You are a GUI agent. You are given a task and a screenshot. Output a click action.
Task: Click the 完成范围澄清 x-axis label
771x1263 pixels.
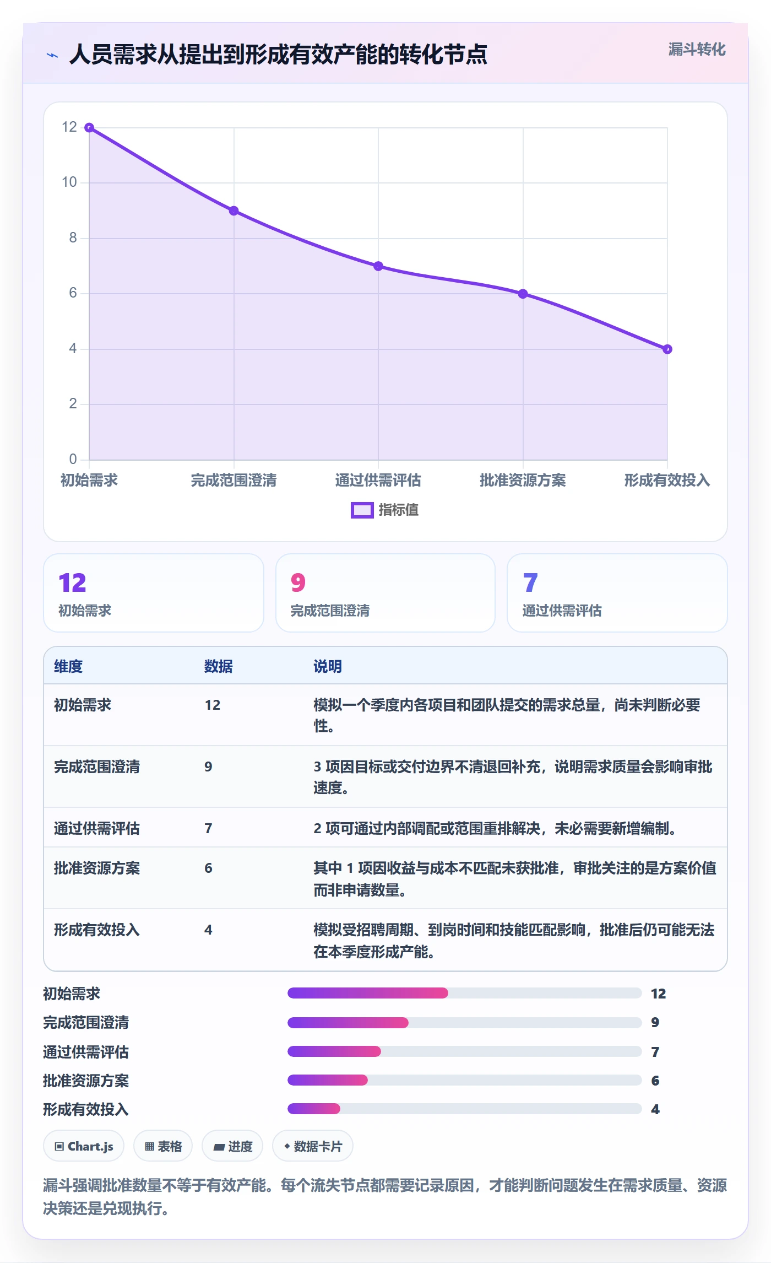[234, 481]
